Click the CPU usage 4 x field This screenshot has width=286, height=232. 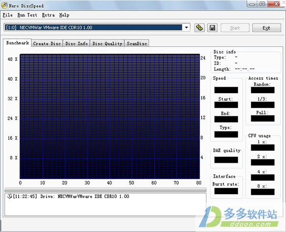coord(263,178)
